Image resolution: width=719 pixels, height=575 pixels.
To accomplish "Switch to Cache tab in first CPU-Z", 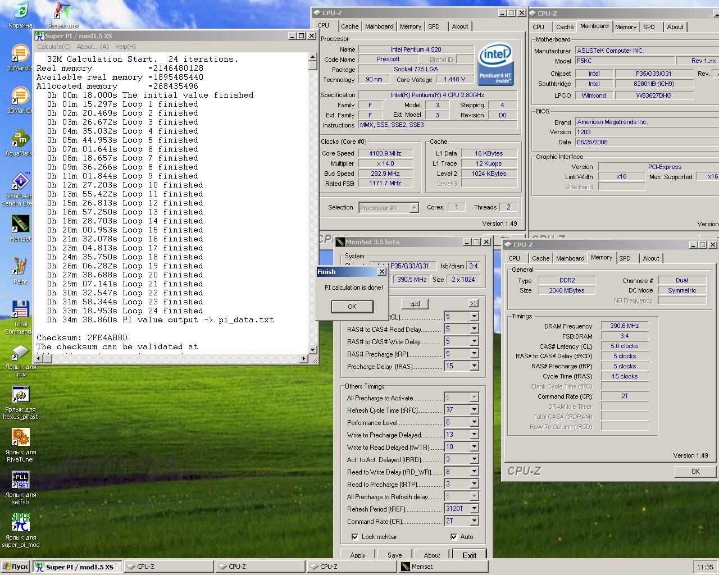I will [x=349, y=26].
